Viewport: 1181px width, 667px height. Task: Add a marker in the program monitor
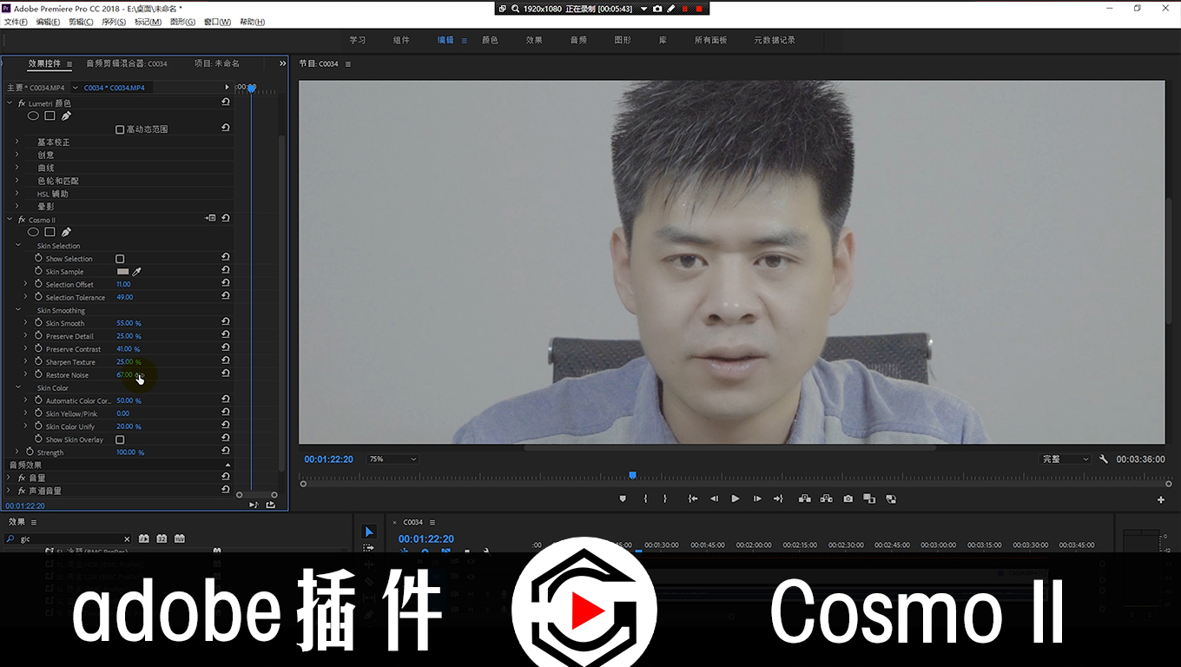[x=623, y=499]
